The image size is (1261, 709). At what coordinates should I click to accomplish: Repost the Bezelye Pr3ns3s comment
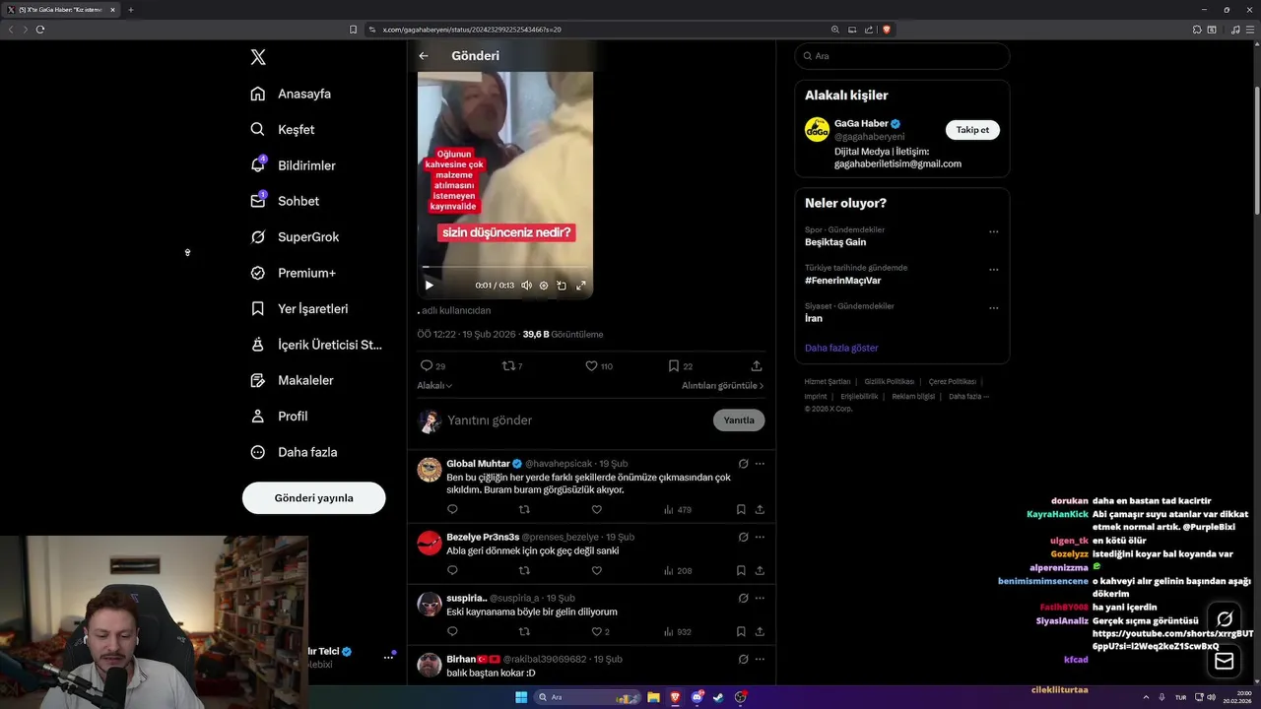[x=524, y=571]
